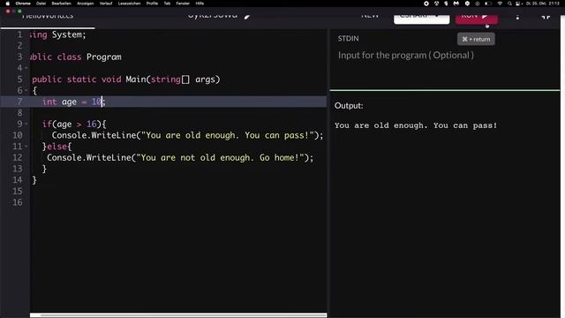The height and width of the screenshot is (318, 565).
Task: Click line number 16 in the gutter
Action: tap(18, 202)
